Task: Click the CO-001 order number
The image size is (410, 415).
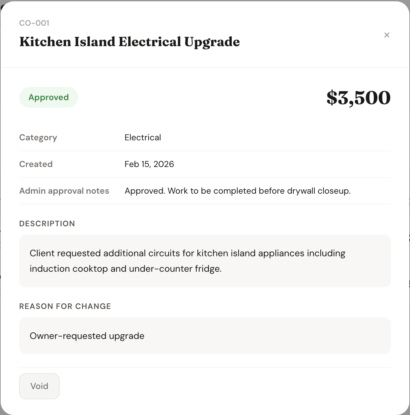Action: point(34,23)
